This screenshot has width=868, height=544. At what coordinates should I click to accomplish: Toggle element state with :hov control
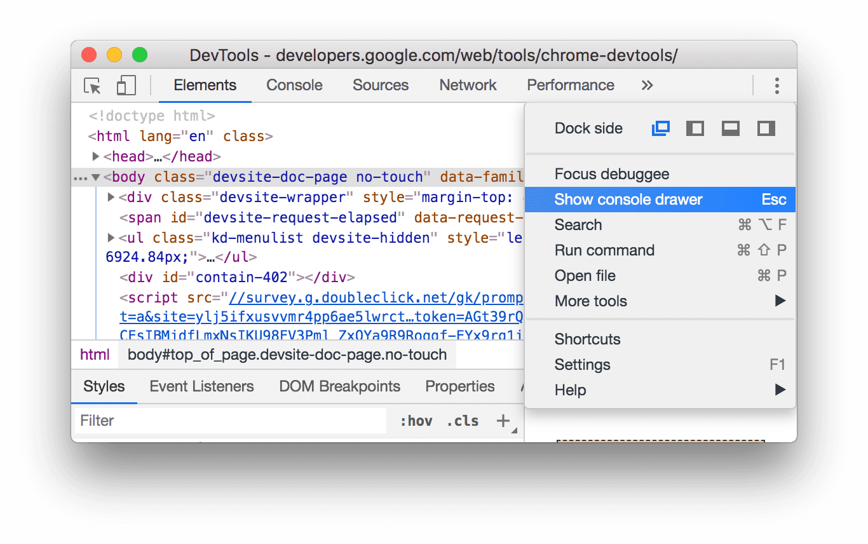click(417, 420)
